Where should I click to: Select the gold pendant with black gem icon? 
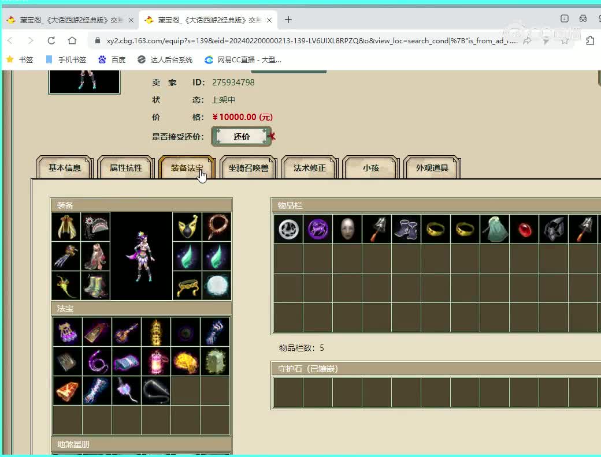[187, 227]
